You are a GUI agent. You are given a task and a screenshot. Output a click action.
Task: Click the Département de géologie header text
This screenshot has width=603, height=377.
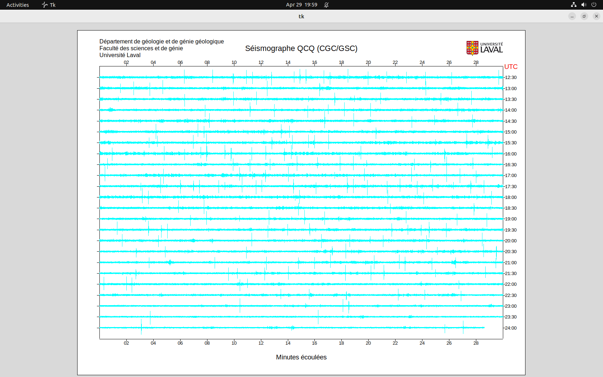[162, 42]
